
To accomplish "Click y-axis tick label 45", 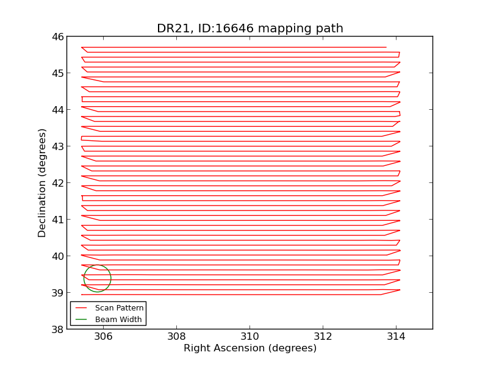I will pyautogui.click(x=57, y=73).
